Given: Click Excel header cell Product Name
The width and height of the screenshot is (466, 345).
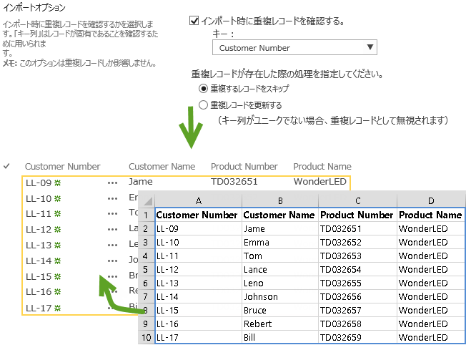Looking at the screenshot, I should tap(431, 215).
